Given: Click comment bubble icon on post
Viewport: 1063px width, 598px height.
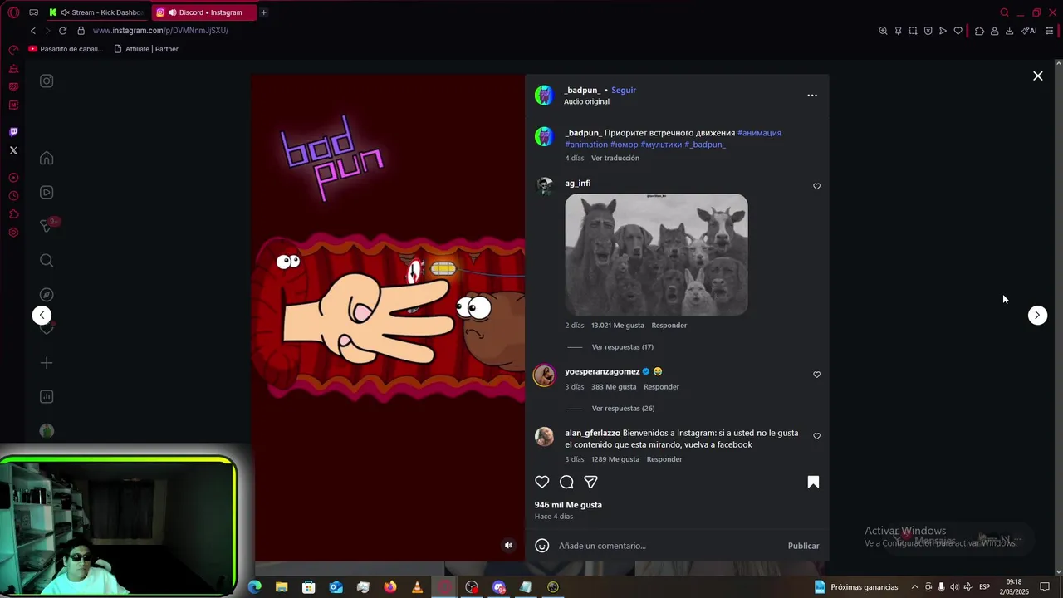Looking at the screenshot, I should coord(566,482).
